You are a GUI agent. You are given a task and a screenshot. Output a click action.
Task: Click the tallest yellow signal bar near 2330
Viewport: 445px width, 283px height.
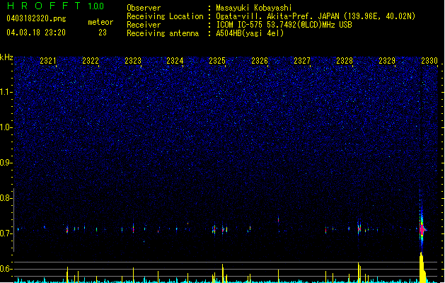point(422,267)
